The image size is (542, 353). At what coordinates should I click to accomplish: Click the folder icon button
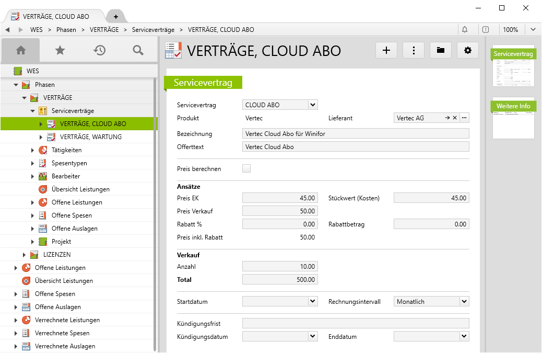[441, 50]
